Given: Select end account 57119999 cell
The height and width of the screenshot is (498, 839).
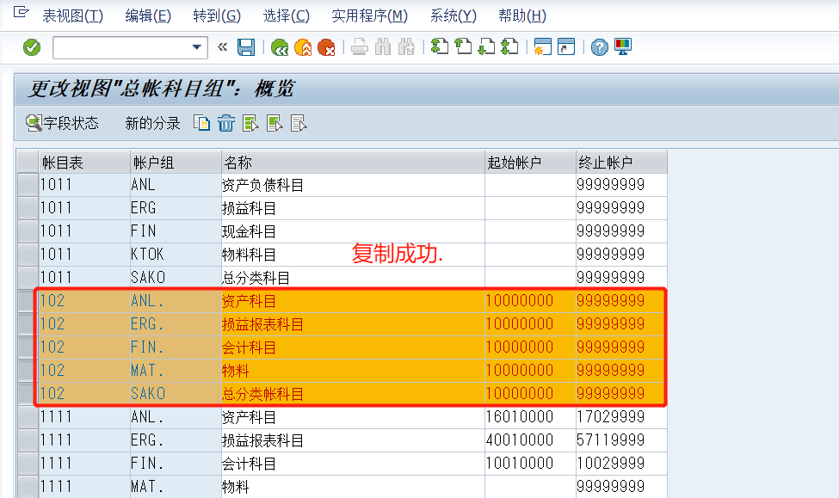Looking at the screenshot, I should coord(621,440).
